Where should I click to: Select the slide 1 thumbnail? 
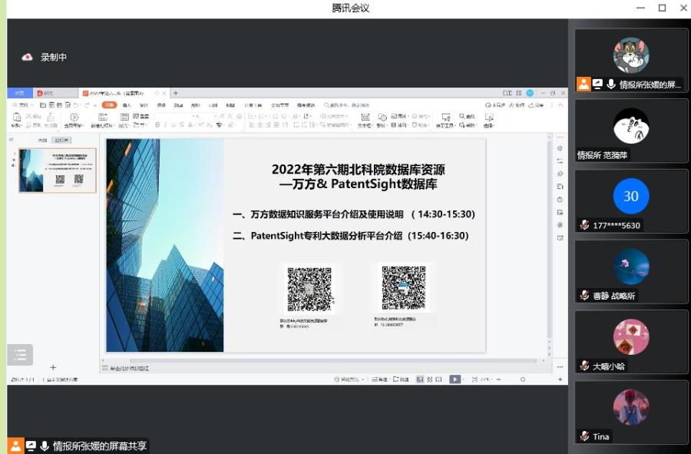click(58, 170)
